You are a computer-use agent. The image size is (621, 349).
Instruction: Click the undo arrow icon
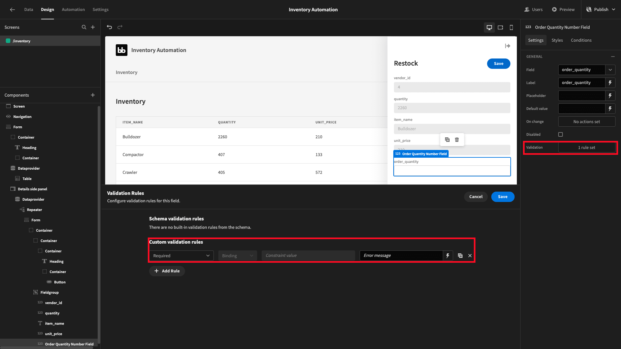109,27
